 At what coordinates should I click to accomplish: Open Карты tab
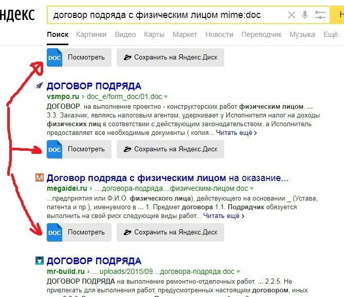[x=154, y=35]
